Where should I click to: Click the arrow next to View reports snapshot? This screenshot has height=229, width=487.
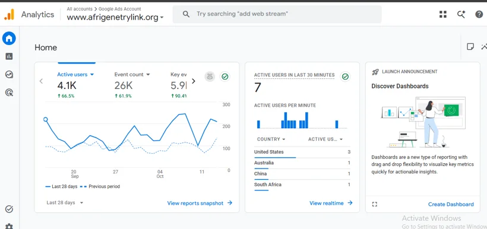[230, 203]
